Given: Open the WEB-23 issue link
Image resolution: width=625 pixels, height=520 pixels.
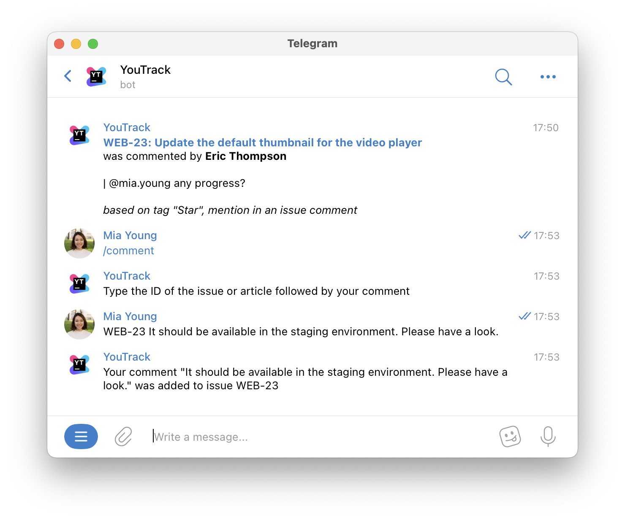Looking at the screenshot, I should point(262,143).
